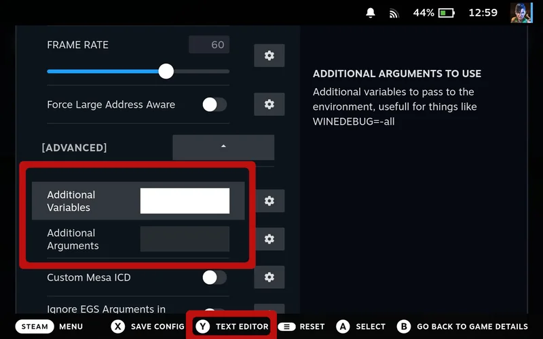Click the clock showing 12:59
The height and width of the screenshot is (339, 543).
point(483,13)
